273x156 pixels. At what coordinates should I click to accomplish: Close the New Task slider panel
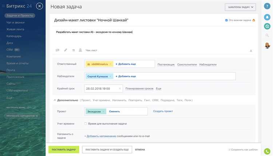[40, 6]
